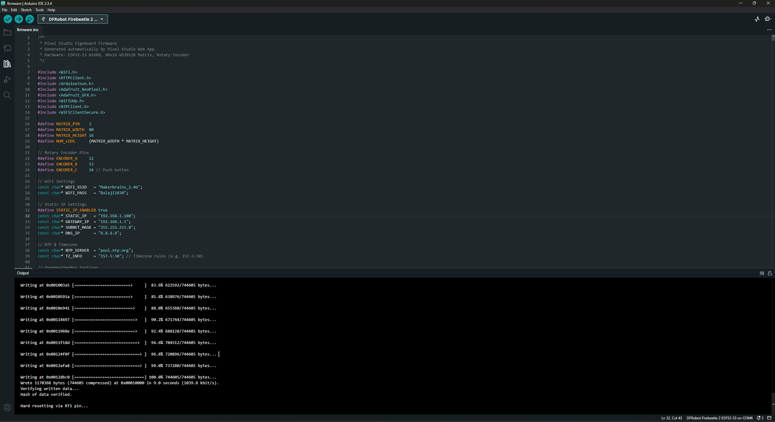Open the Boards Manager sidebar panel
The height and width of the screenshot is (422, 775).
click(x=7, y=48)
